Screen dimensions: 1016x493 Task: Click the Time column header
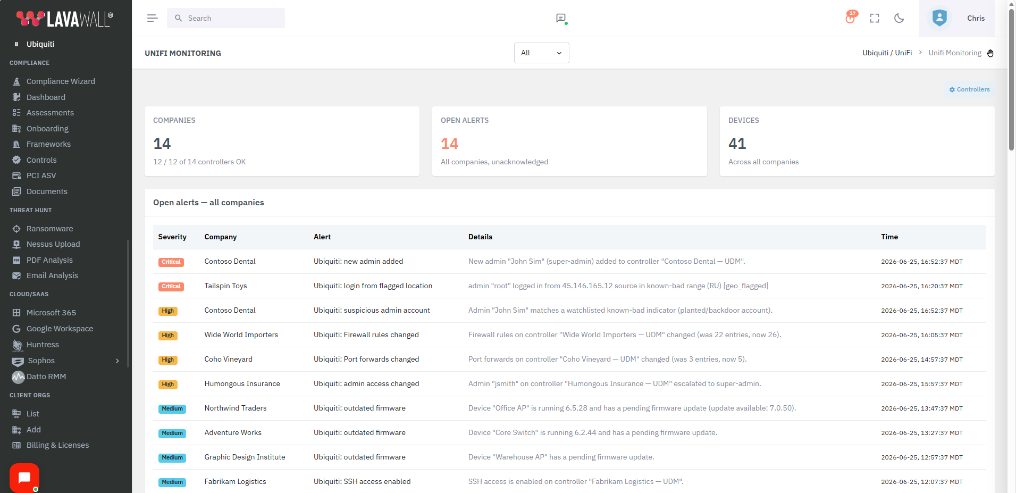pos(889,237)
